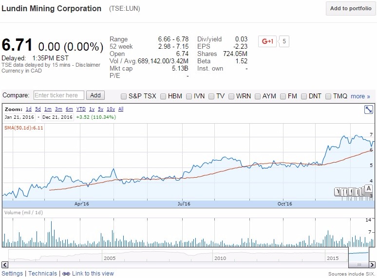The height and width of the screenshot is (278, 377).
Task: Select YTD zoom range
Action: click(x=81, y=109)
